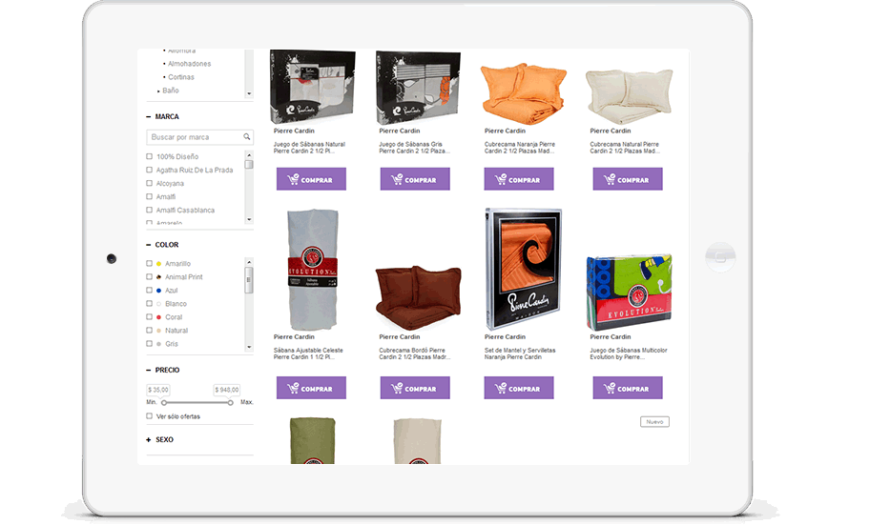The height and width of the screenshot is (525, 870).
Task: Enable the Alcoyana brand filter
Action: [149, 183]
